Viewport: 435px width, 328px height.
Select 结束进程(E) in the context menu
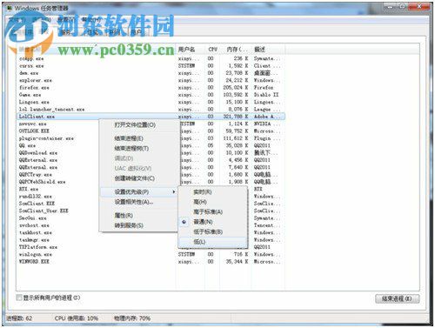(x=129, y=138)
